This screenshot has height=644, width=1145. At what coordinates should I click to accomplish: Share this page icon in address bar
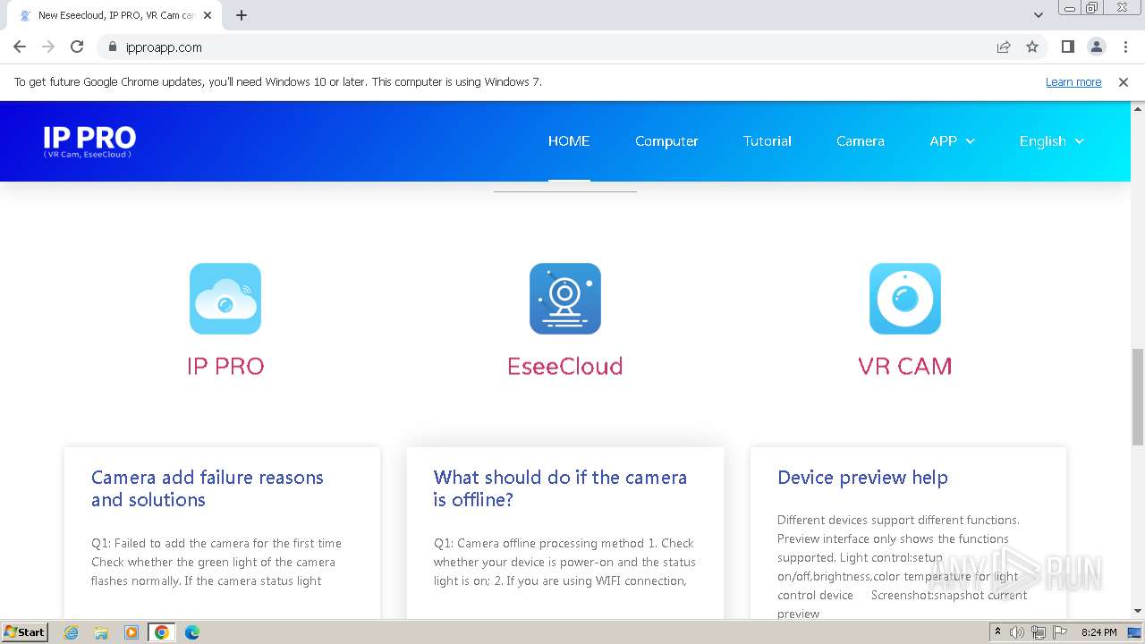pyautogui.click(x=1004, y=47)
